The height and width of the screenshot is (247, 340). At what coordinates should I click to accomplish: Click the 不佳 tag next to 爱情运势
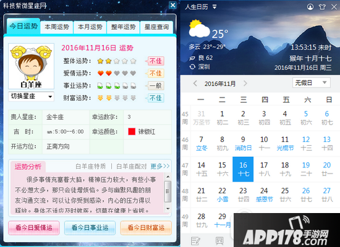pos(155,73)
